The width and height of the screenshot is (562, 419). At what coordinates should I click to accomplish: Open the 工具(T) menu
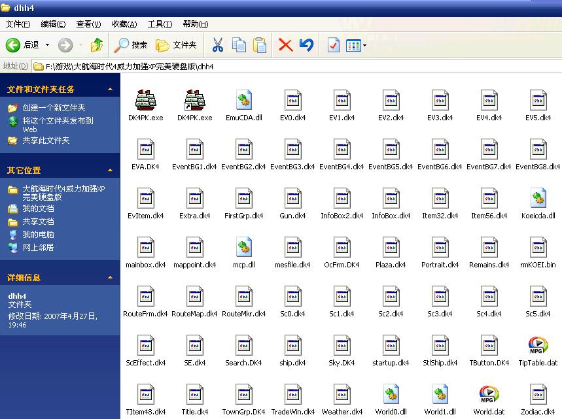(x=160, y=24)
